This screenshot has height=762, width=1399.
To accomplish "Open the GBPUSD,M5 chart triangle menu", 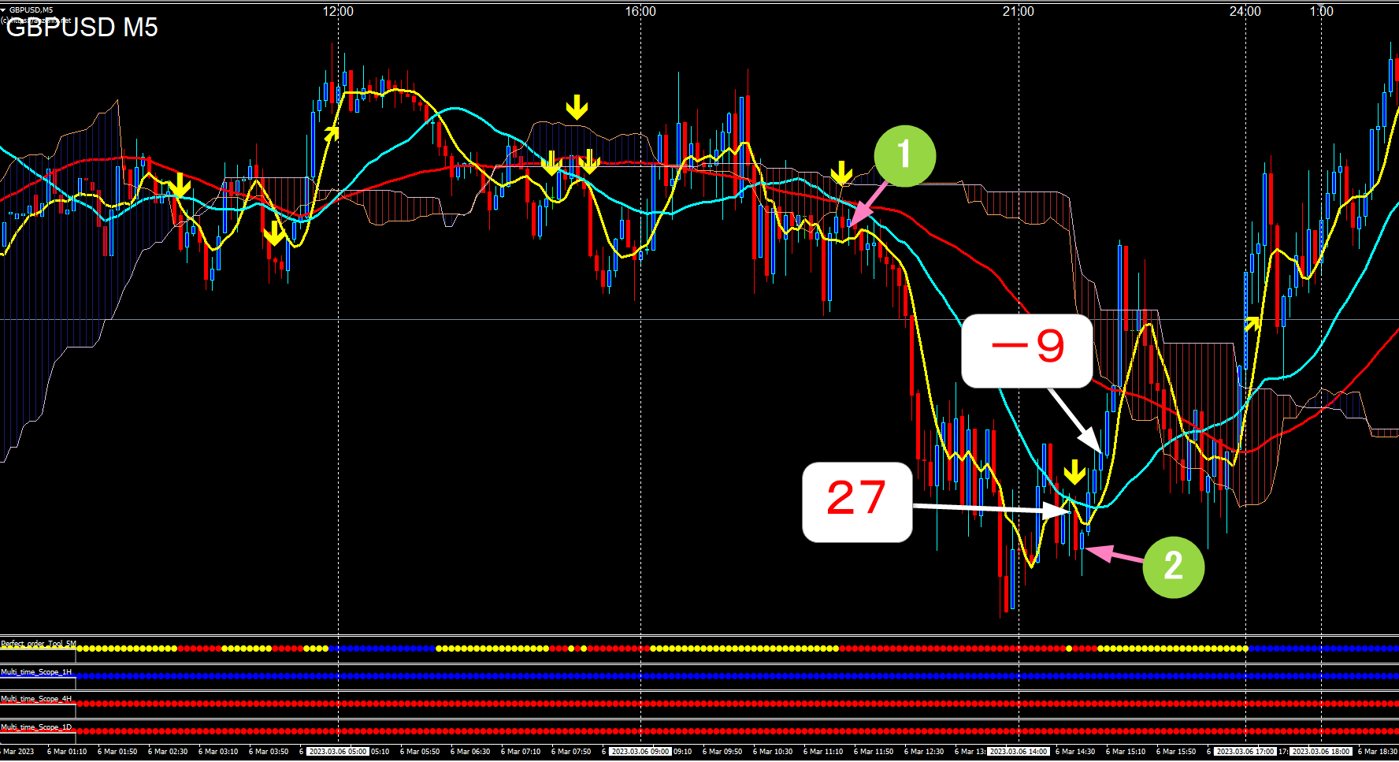I will tap(3, 10).
